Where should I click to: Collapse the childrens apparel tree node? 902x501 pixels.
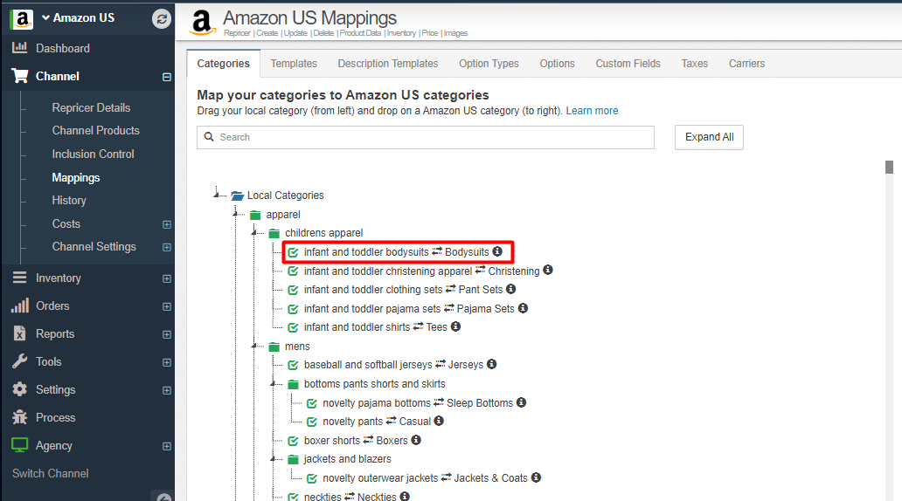pyautogui.click(x=255, y=233)
